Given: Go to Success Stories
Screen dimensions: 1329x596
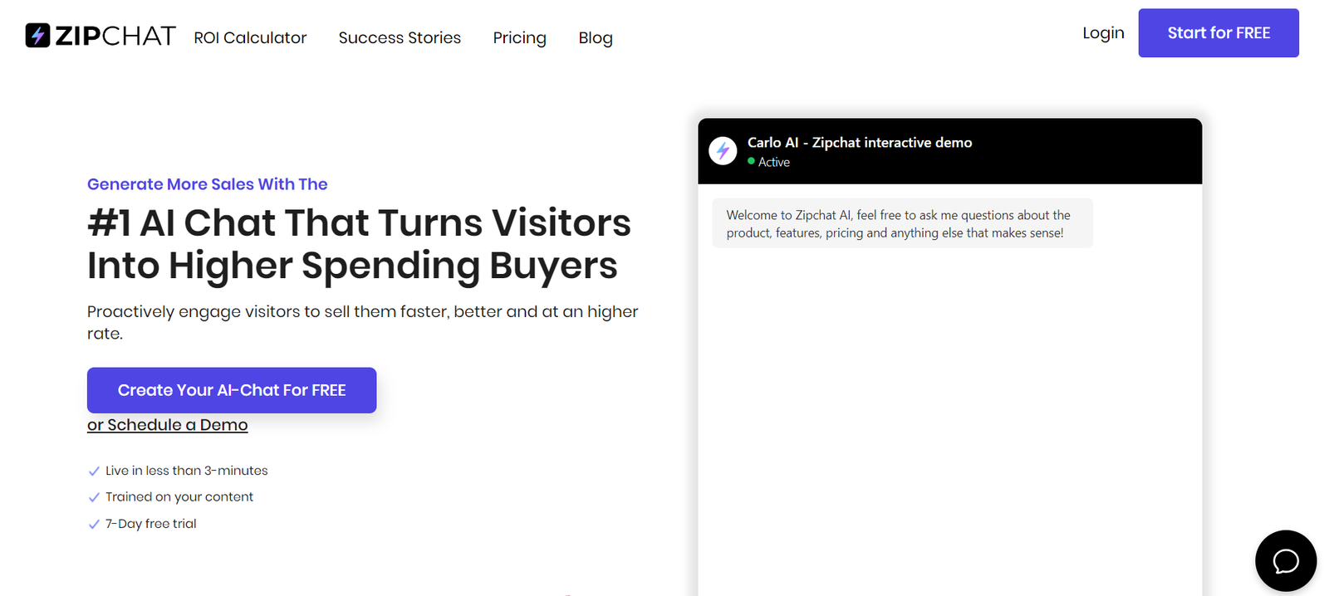Looking at the screenshot, I should [400, 37].
